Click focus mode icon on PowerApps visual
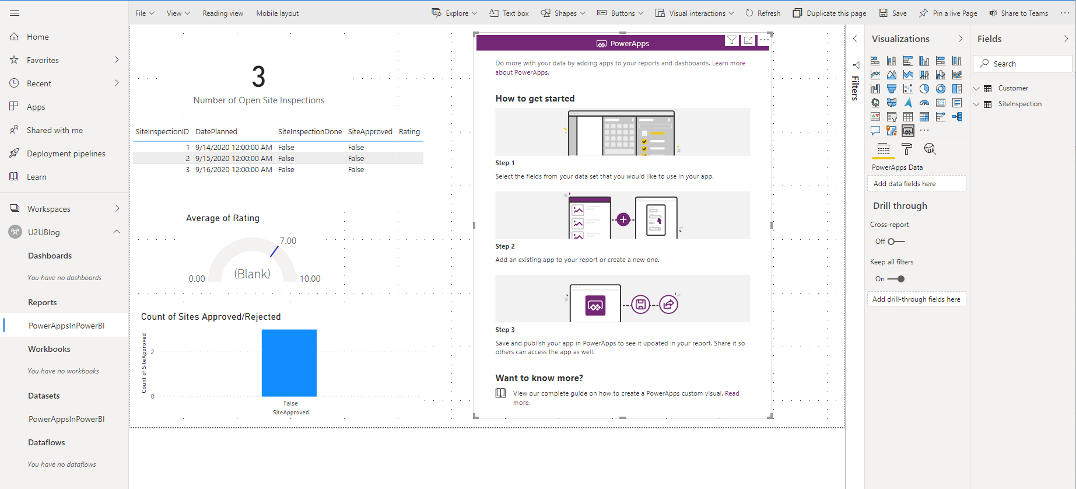The height and width of the screenshot is (489, 1076). point(748,40)
